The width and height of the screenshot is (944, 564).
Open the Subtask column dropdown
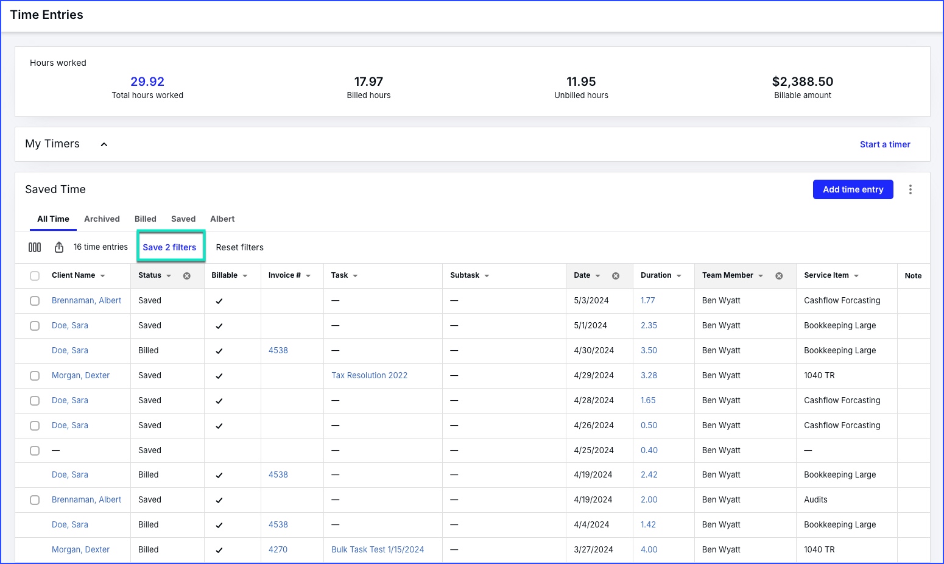487,276
